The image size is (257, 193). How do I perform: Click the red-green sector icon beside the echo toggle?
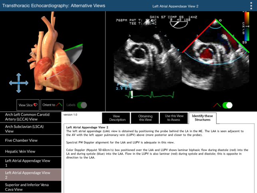point(217,105)
